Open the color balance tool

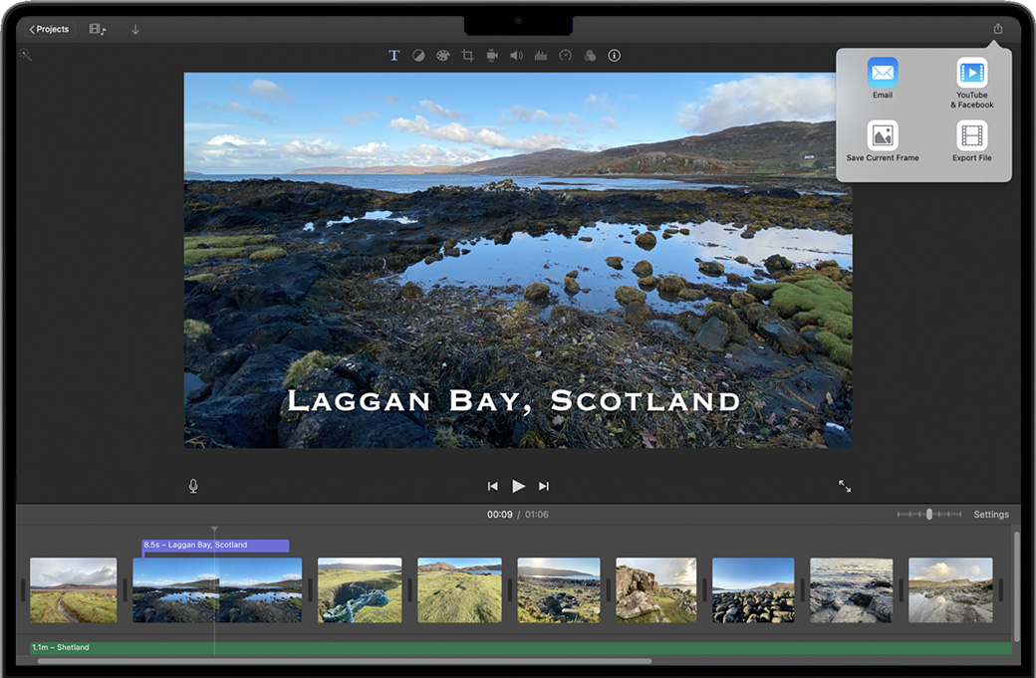point(418,56)
